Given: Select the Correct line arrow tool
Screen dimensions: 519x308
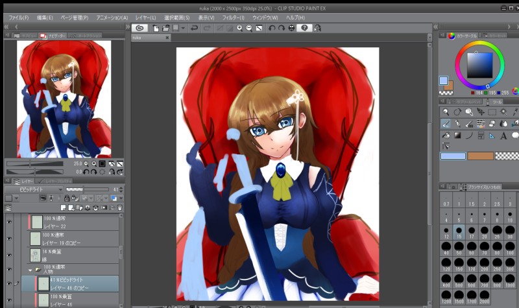Looking at the screenshot, I should pyautogui.click(x=446, y=146).
